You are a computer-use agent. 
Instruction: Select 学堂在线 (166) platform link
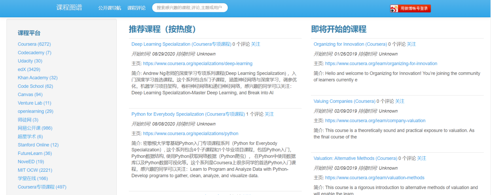point(33,179)
